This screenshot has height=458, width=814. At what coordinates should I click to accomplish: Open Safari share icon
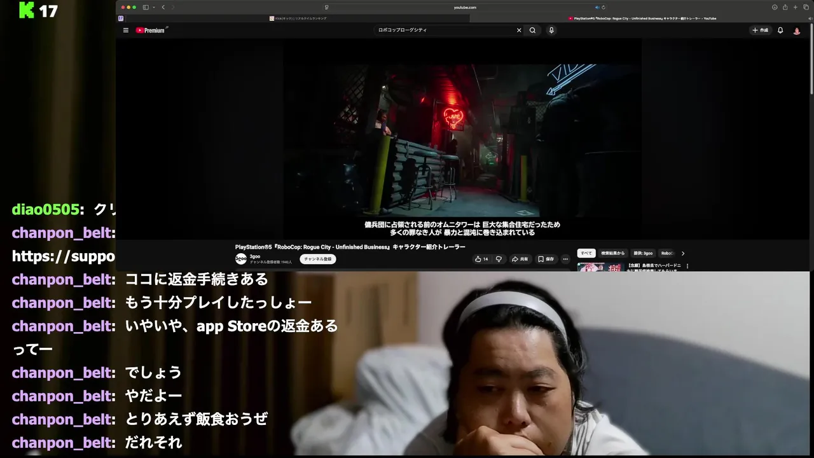(785, 7)
